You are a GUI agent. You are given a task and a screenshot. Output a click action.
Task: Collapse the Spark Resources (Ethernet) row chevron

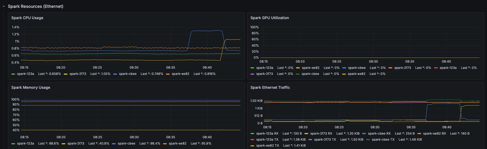pos(3,6)
